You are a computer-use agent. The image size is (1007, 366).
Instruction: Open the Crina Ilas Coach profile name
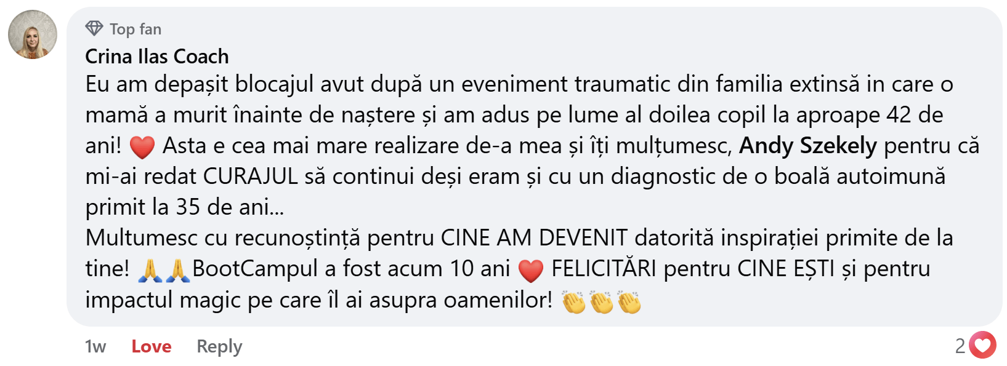157,57
